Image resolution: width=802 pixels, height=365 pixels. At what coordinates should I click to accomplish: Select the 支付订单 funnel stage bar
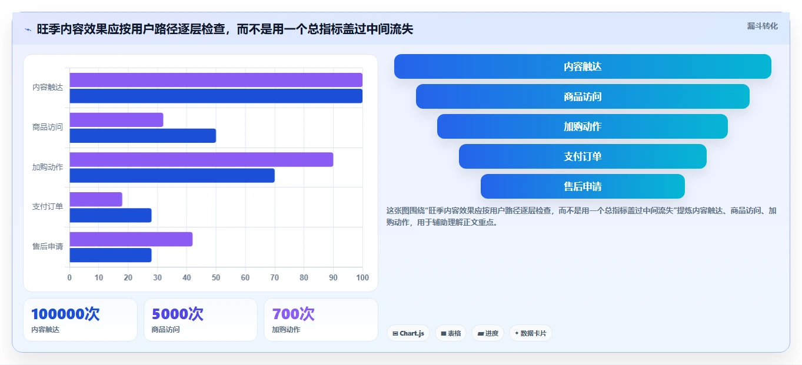coord(583,156)
